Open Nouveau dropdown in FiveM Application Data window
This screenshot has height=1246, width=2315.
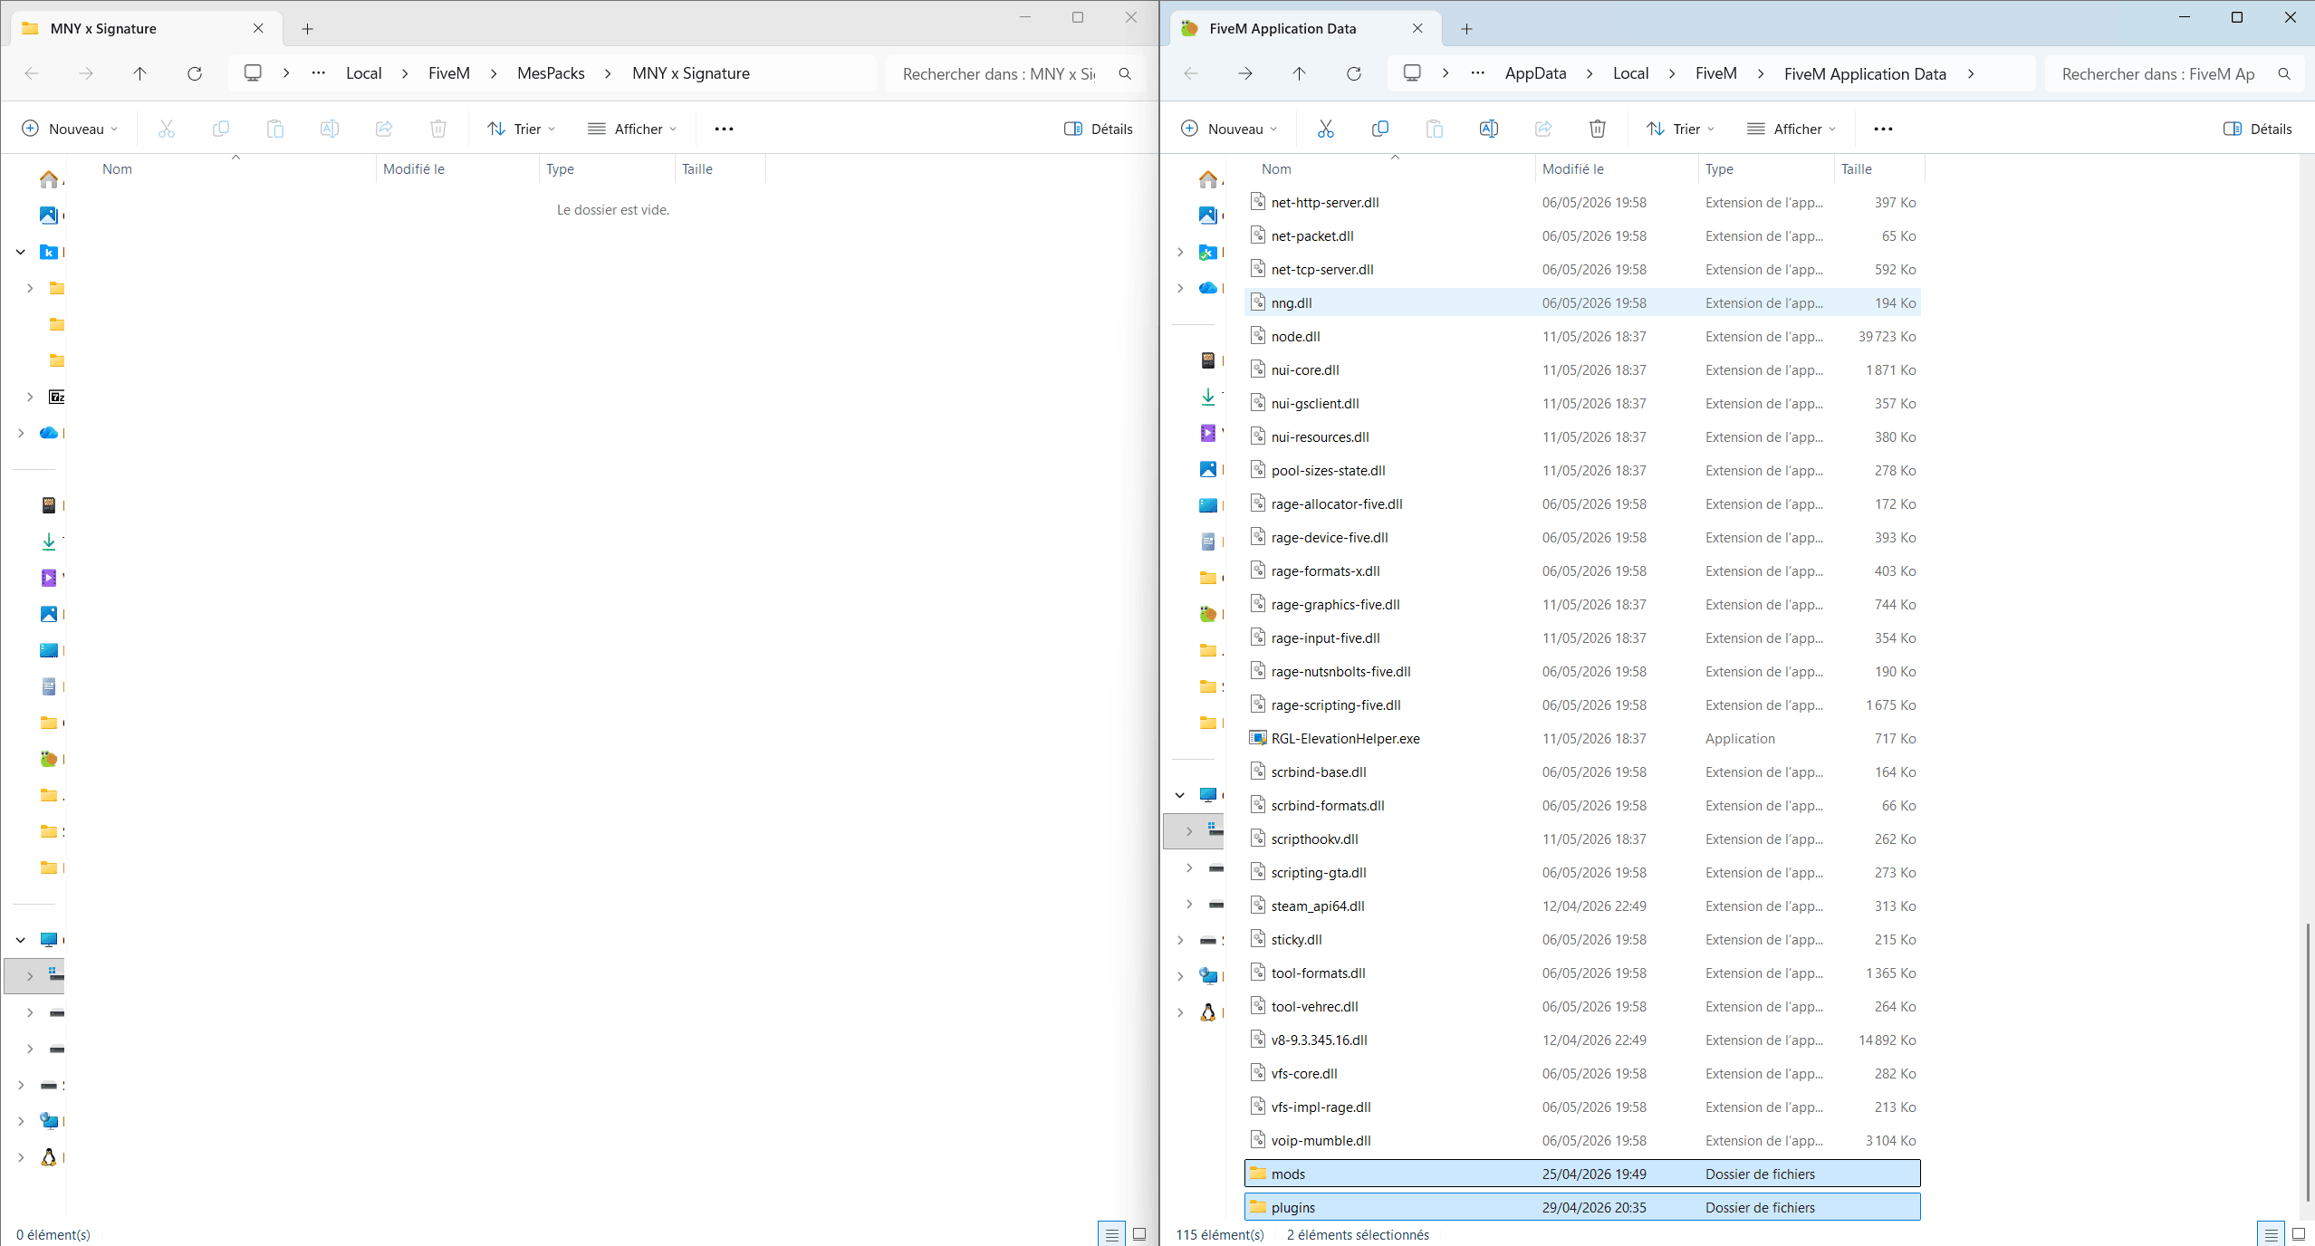click(x=1229, y=129)
